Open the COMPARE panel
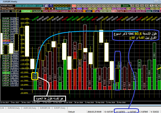161x113 pixels. tap(26, 11)
